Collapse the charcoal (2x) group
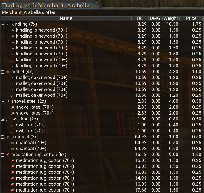The width and height of the screenshot is (204, 193). 3,137
